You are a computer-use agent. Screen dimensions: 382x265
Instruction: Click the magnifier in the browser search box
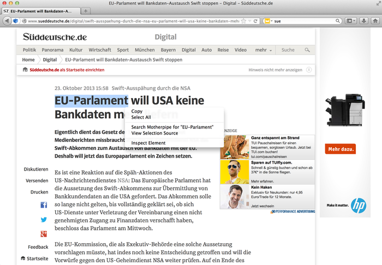(x=338, y=21)
